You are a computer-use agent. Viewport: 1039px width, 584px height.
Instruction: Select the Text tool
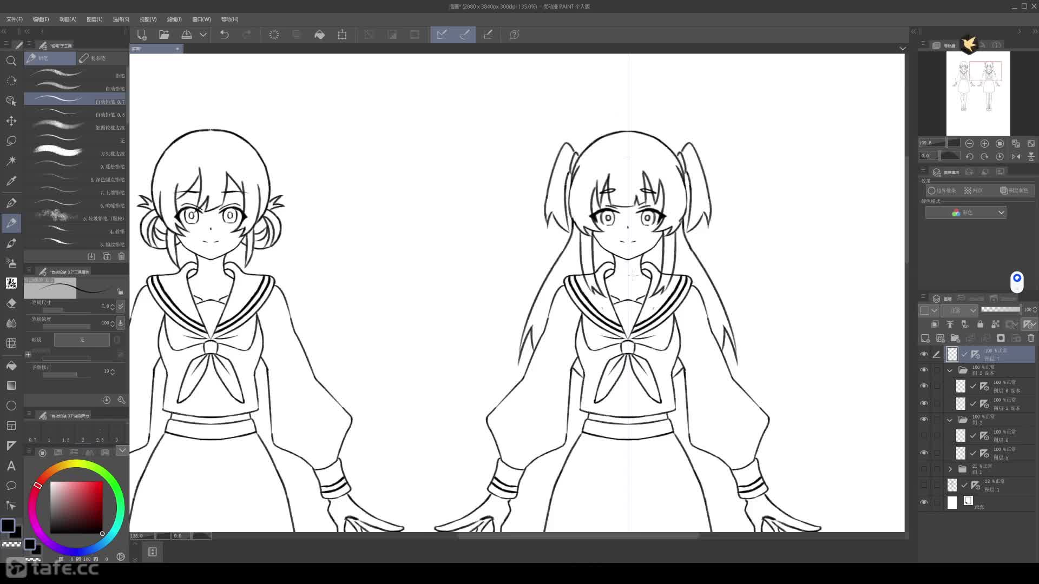click(11, 466)
